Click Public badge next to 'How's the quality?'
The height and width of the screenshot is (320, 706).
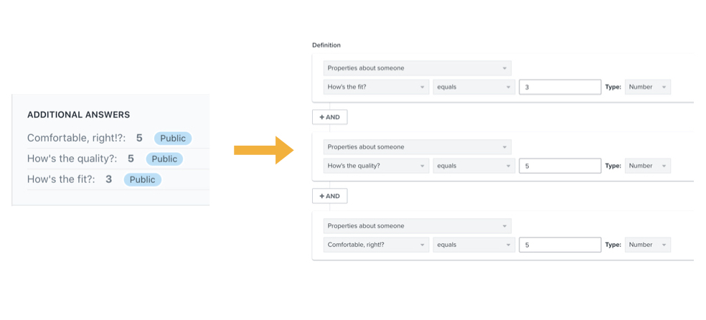click(164, 159)
